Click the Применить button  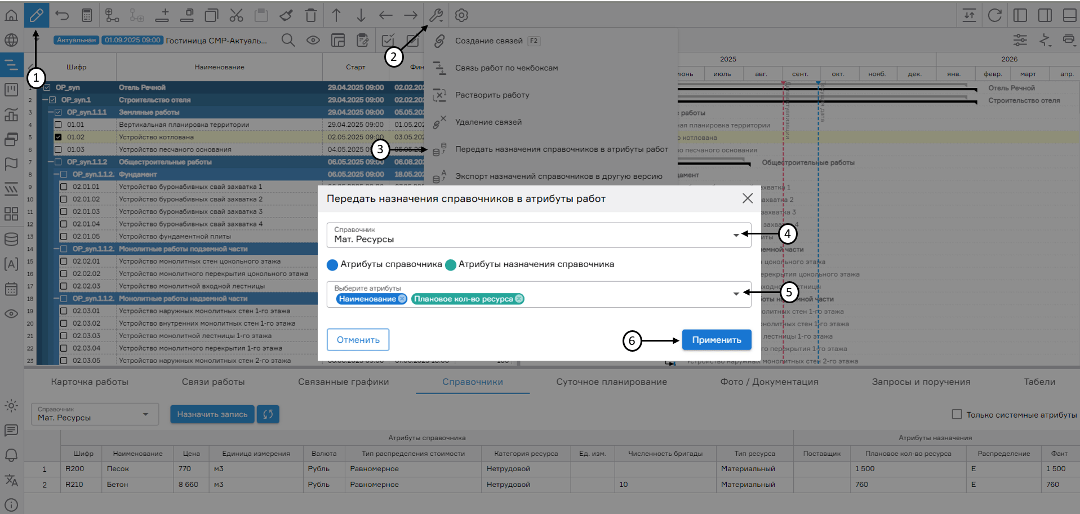tap(716, 339)
